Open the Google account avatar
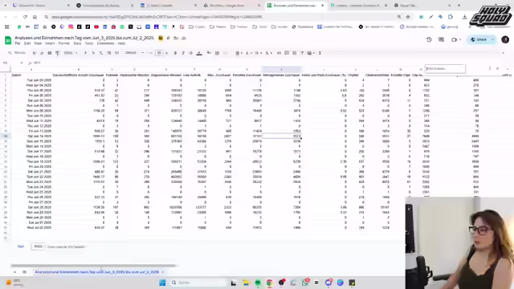This screenshot has width=514, height=289. [x=505, y=39]
